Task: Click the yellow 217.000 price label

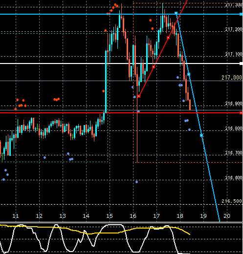Action: point(232,78)
